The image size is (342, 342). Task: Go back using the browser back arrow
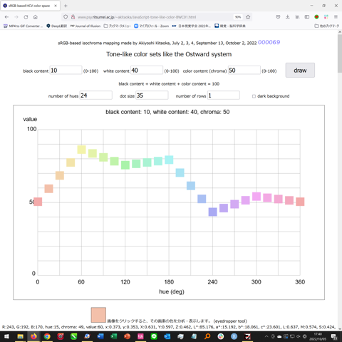coord(6,17)
